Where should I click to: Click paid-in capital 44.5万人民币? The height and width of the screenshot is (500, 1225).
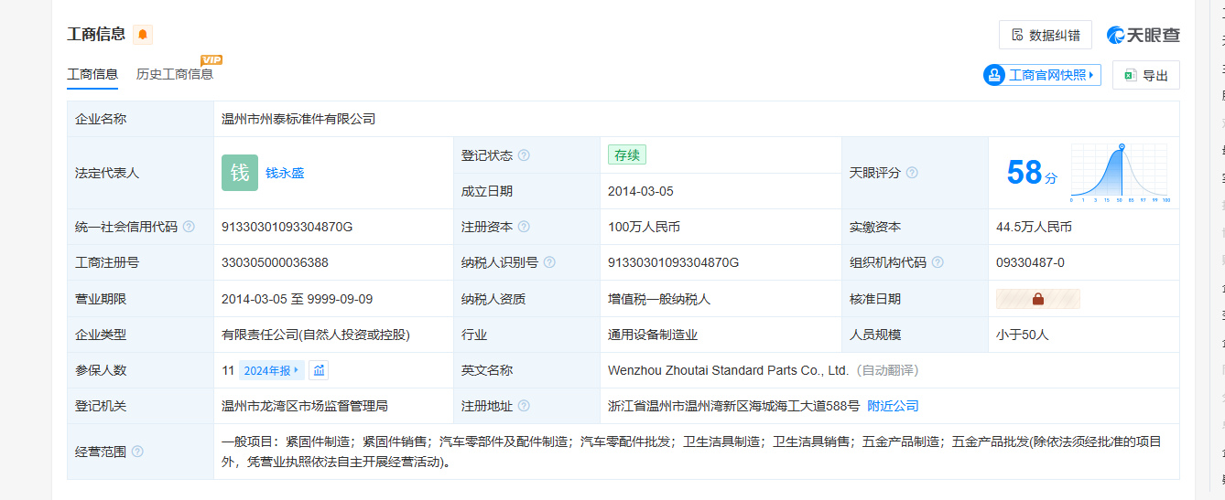1034,227
